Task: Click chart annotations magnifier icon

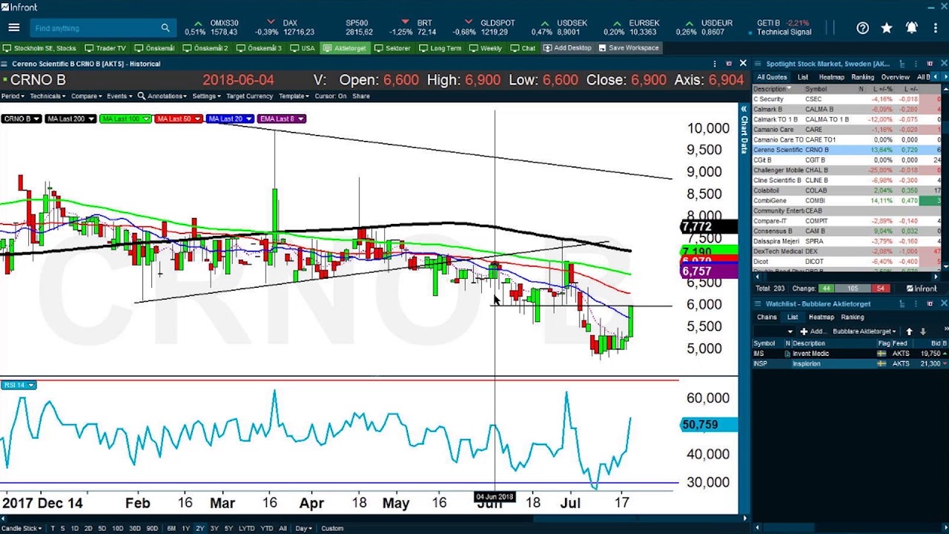Action: click(142, 96)
